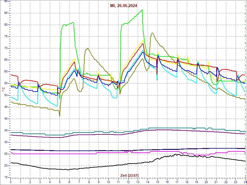Click hour 24 on the time axis
Screen dimensions: 247x185
pos(245,182)
